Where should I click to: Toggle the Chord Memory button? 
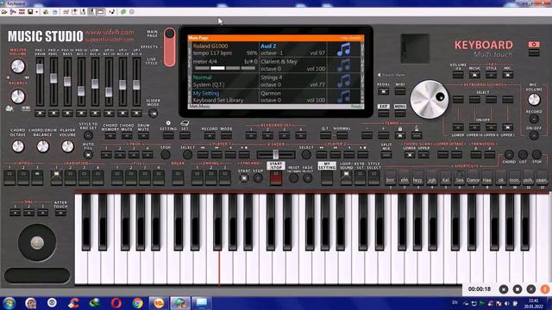(110, 136)
